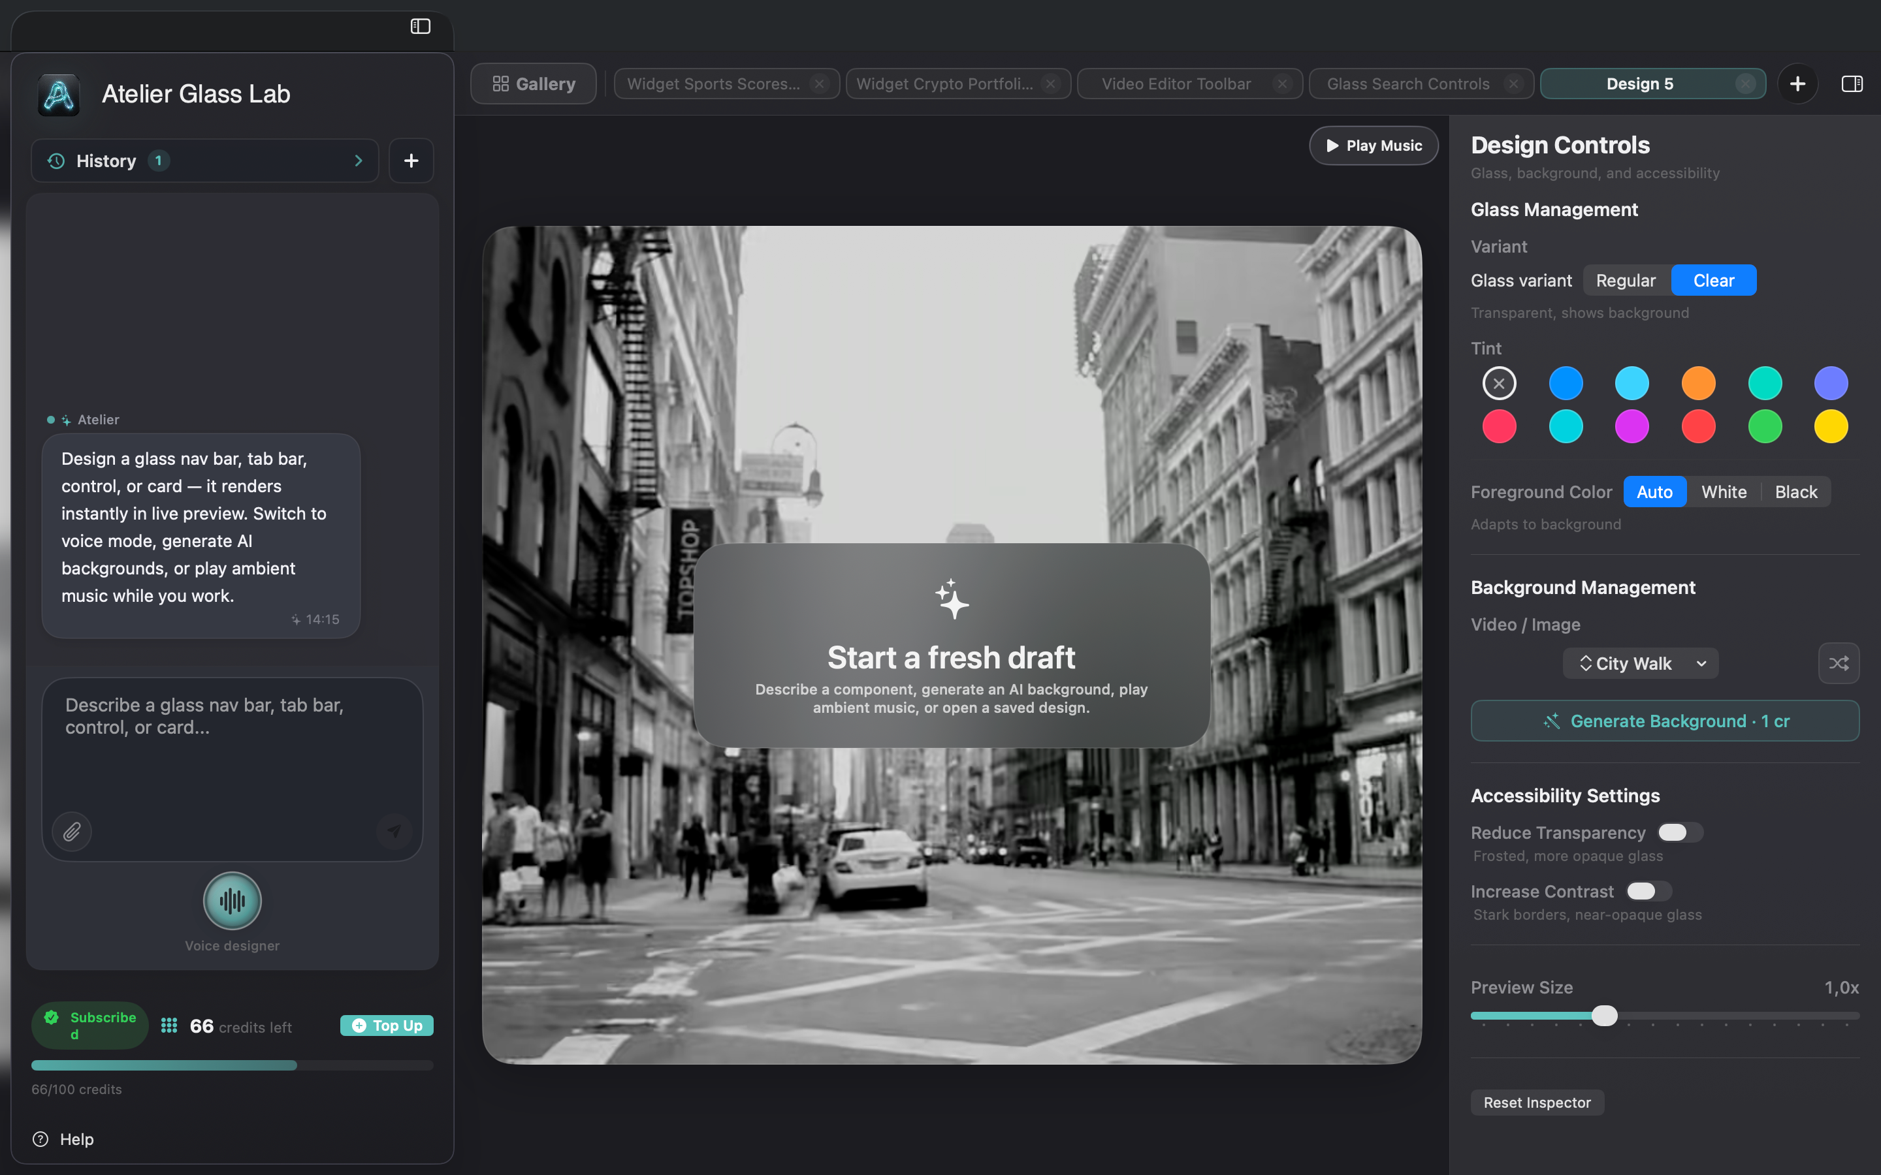Viewport: 1881px width, 1175px height.
Task: Select the no-tint clear swatch
Action: [x=1500, y=383]
